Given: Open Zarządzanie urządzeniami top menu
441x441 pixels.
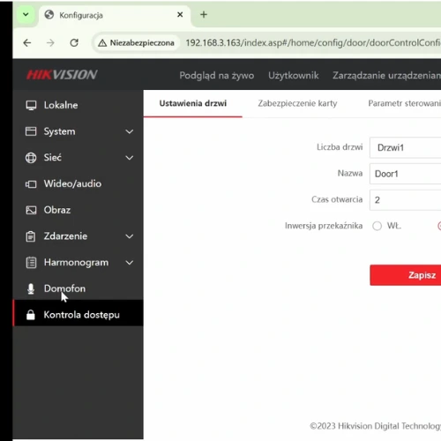Looking at the screenshot, I should click(x=386, y=76).
